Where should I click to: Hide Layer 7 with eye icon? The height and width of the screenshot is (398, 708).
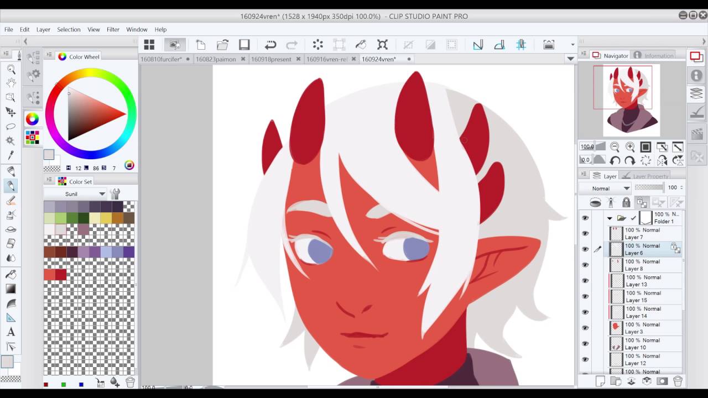click(585, 234)
